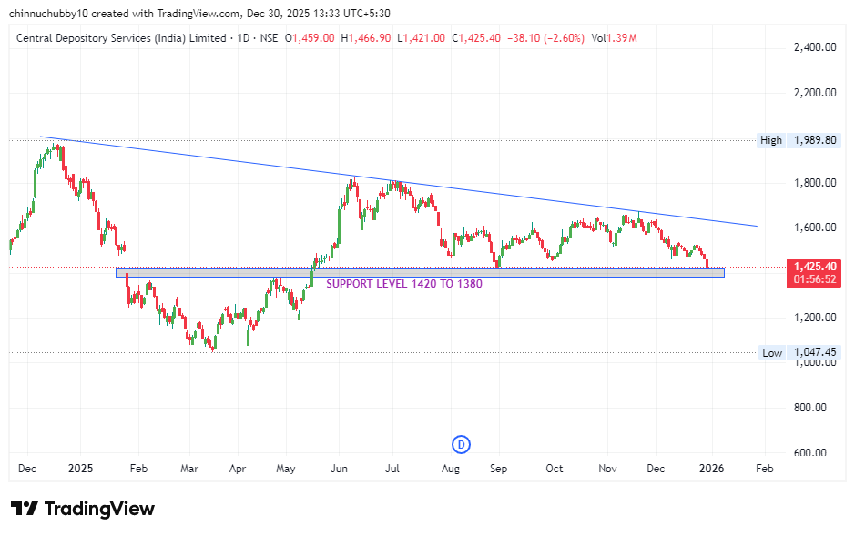This screenshot has height=536, width=855.
Task: Click the red change value −38.10 (−2.60%)
Action: point(546,38)
